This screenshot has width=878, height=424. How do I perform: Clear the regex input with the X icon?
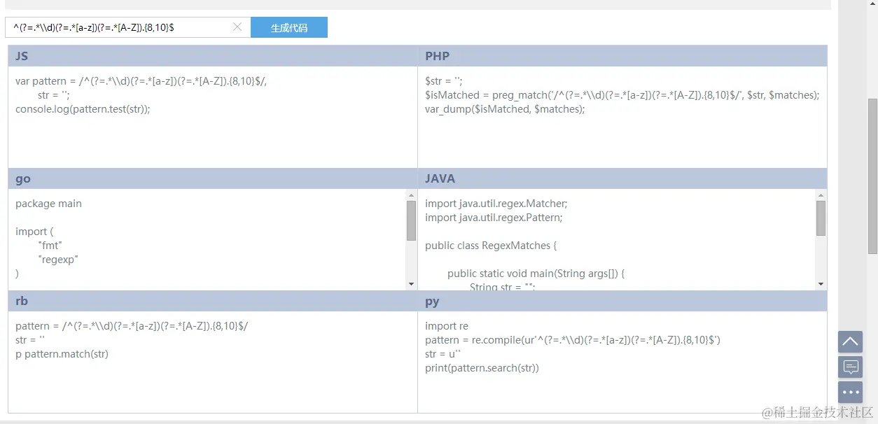(x=237, y=27)
